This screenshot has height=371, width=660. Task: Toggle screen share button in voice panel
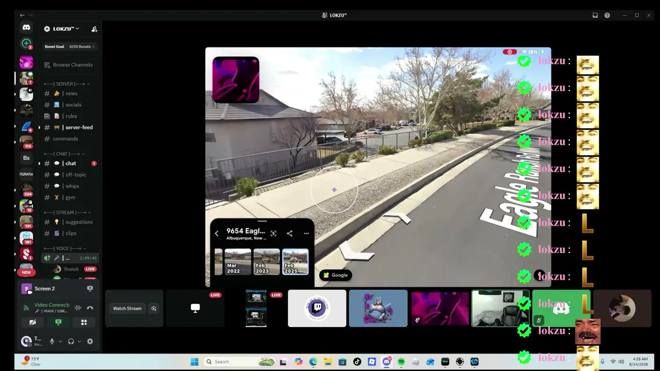58,323
